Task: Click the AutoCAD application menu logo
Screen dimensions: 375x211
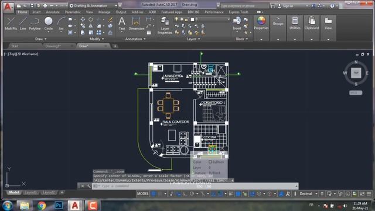Action: [8, 7]
